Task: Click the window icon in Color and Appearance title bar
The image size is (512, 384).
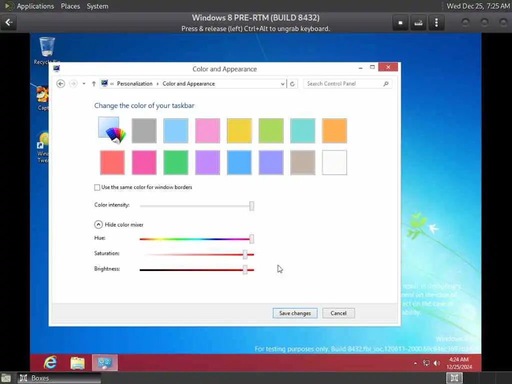Action: click(56, 68)
